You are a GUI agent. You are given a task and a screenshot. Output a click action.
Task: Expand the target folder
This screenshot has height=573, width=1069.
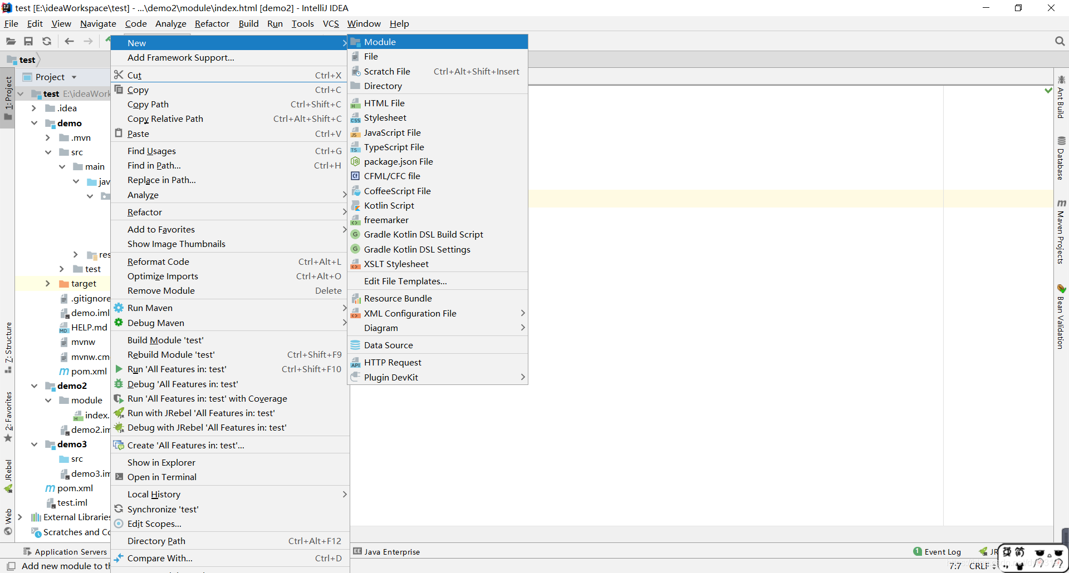click(x=48, y=283)
